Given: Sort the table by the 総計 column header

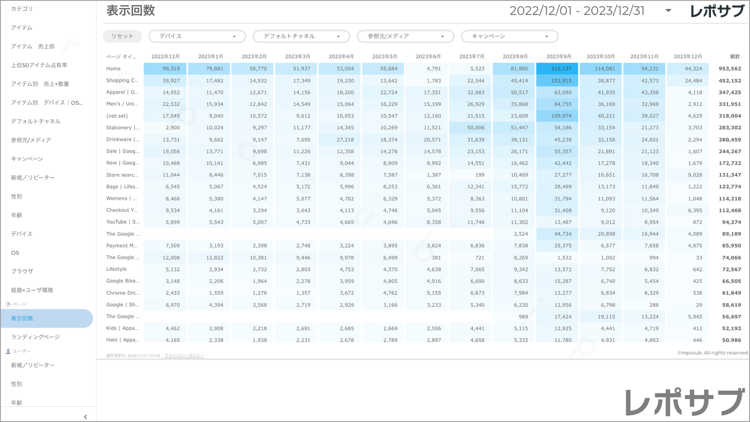Looking at the screenshot, I should (x=734, y=57).
